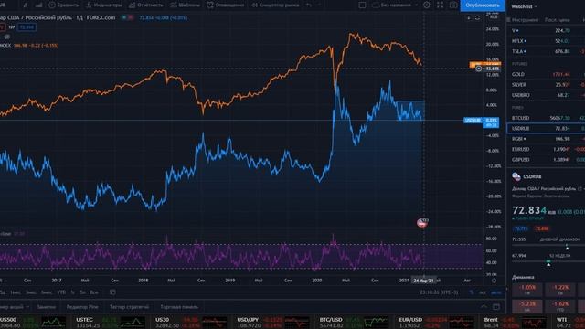Select the Все (All) time range

(94, 292)
